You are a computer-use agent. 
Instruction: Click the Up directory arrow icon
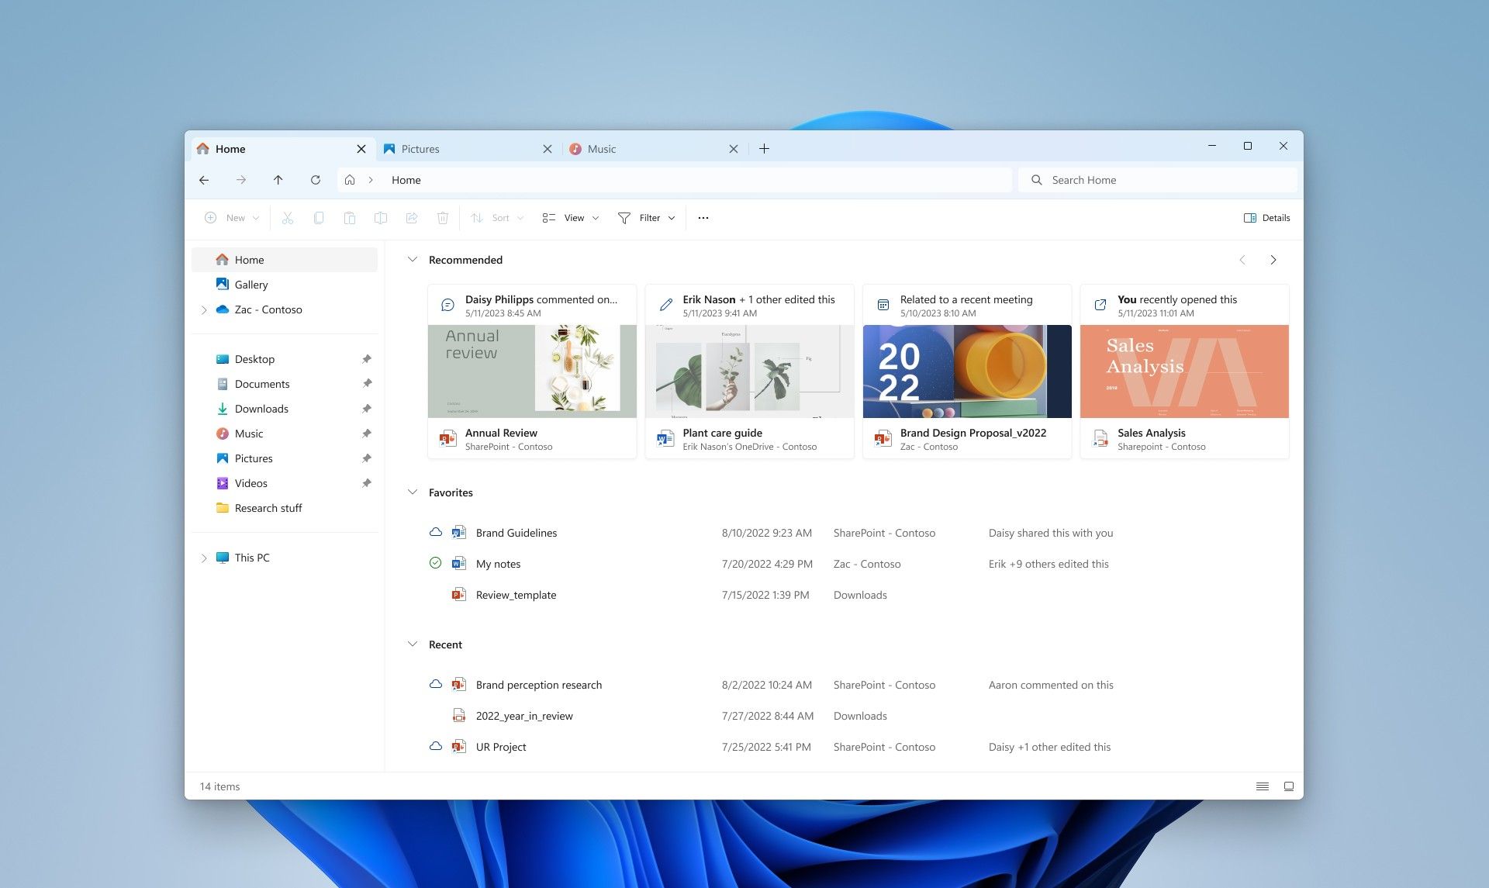click(278, 178)
